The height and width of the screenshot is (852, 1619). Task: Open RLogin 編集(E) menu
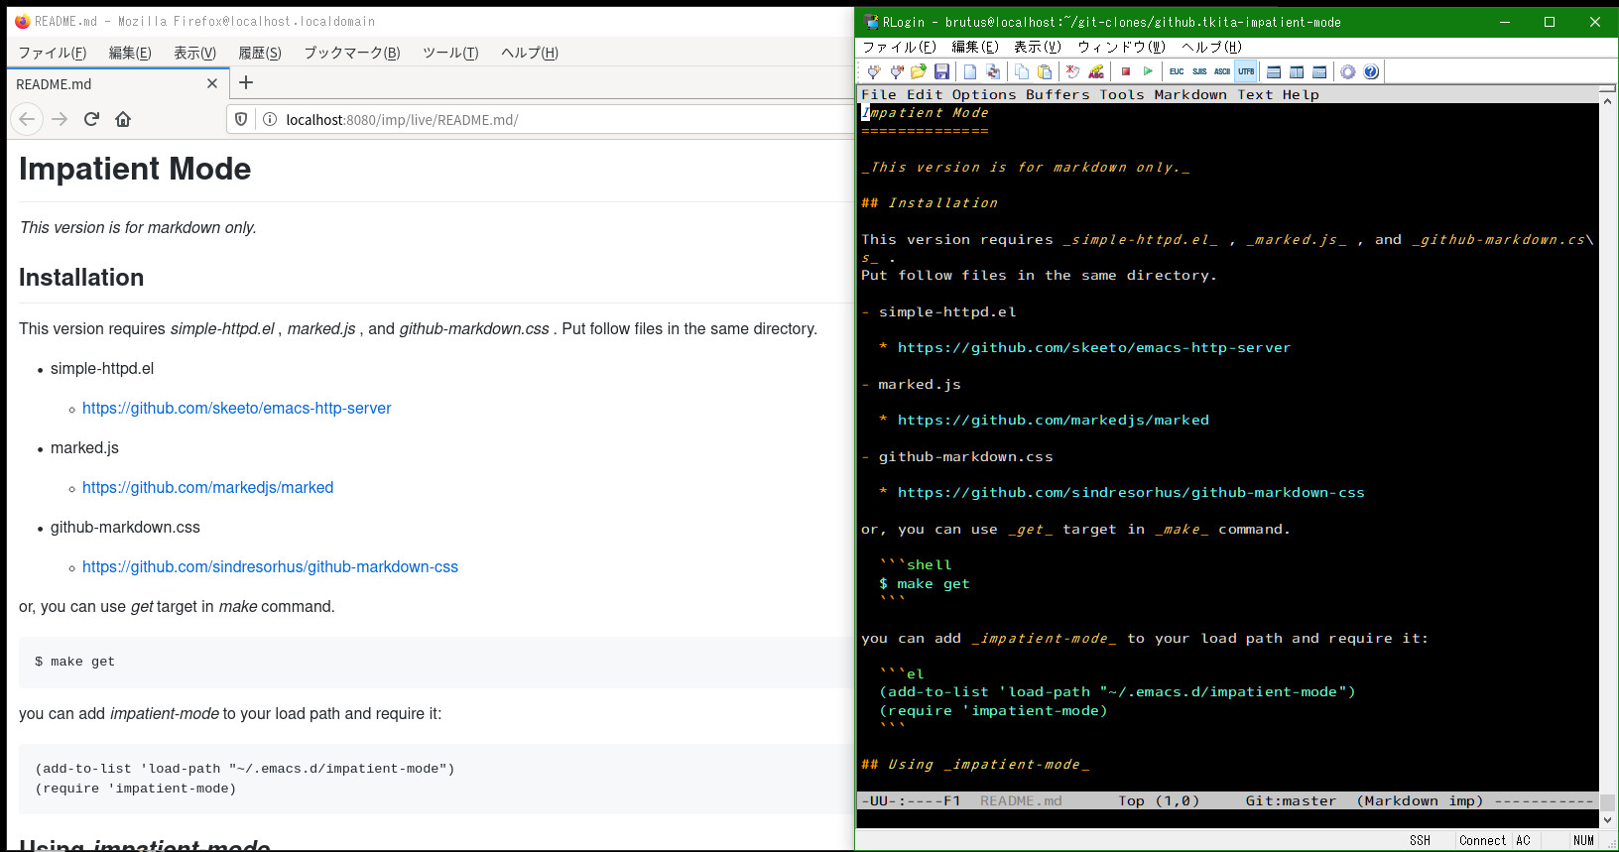[975, 47]
